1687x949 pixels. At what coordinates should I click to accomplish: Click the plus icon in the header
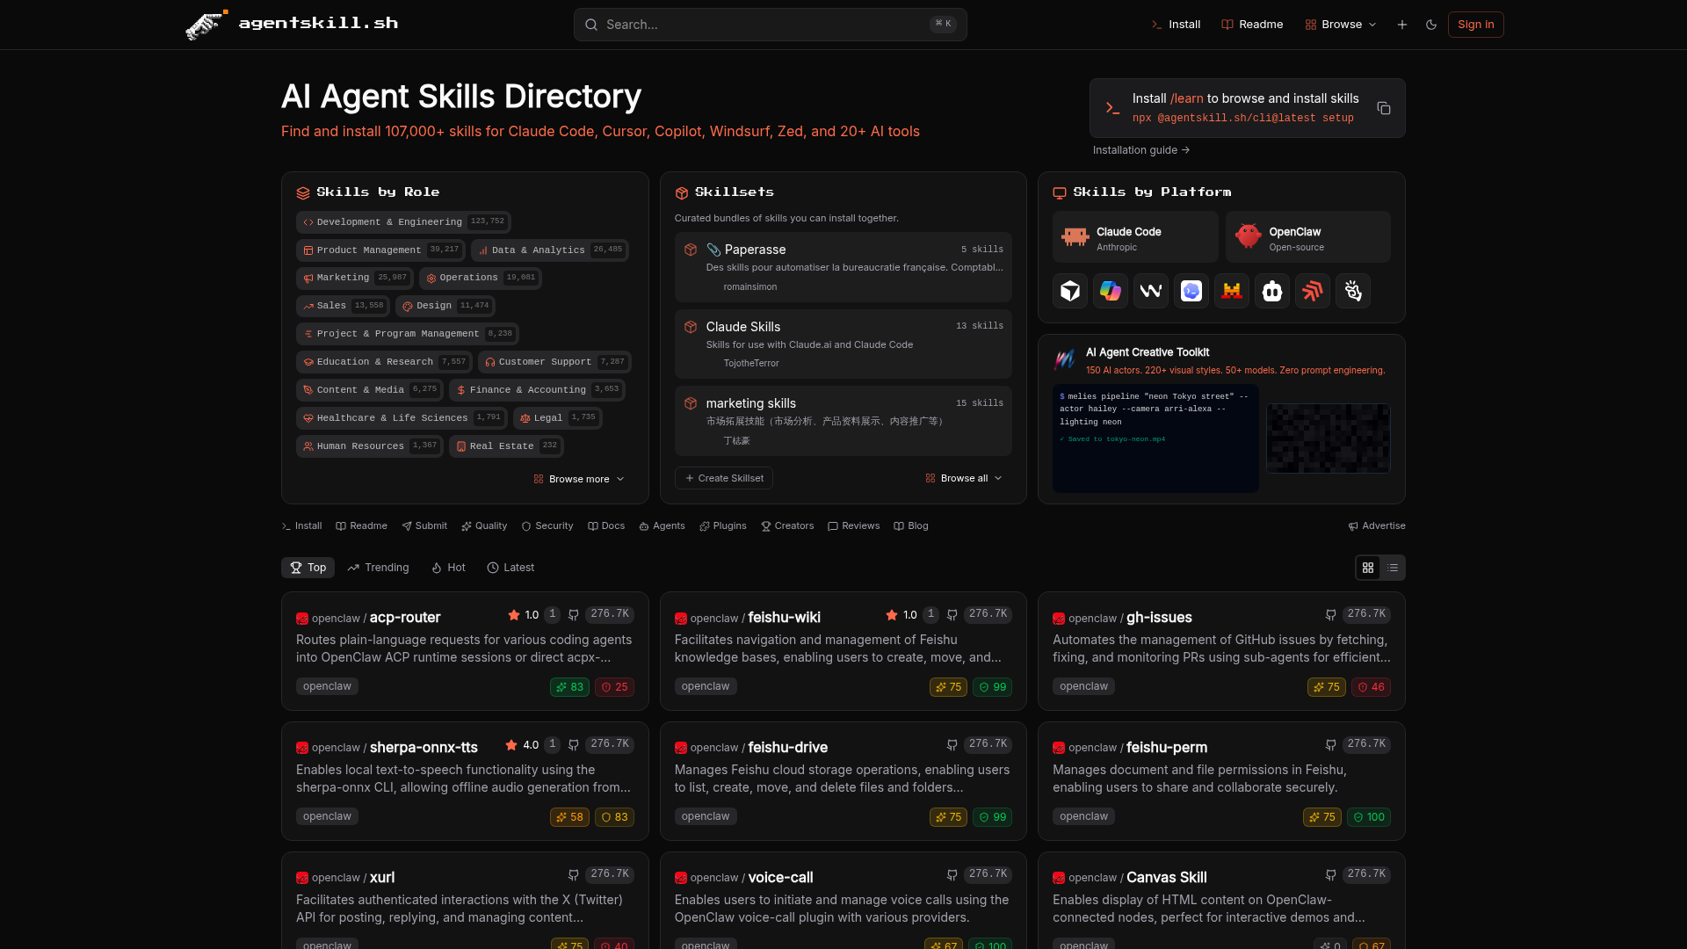1402,25
